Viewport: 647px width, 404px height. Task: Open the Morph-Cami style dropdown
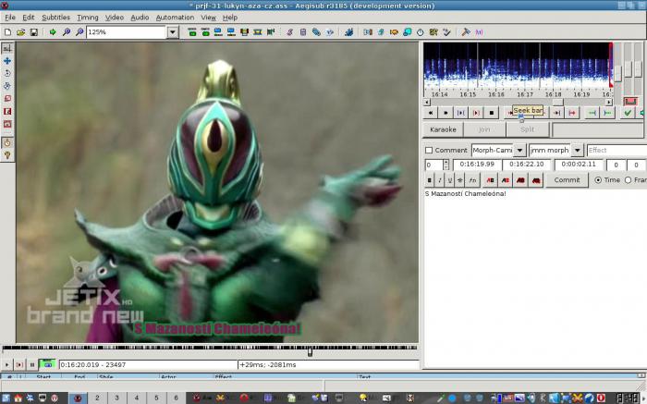tap(519, 150)
